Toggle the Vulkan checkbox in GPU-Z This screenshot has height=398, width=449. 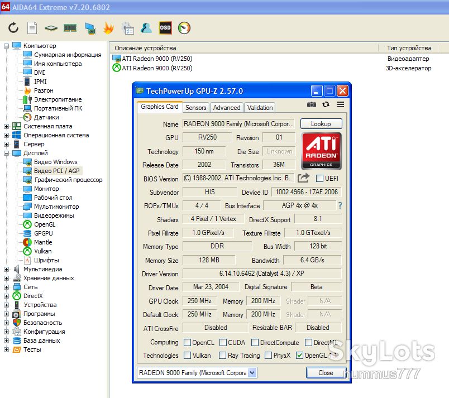tap(187, 356)
